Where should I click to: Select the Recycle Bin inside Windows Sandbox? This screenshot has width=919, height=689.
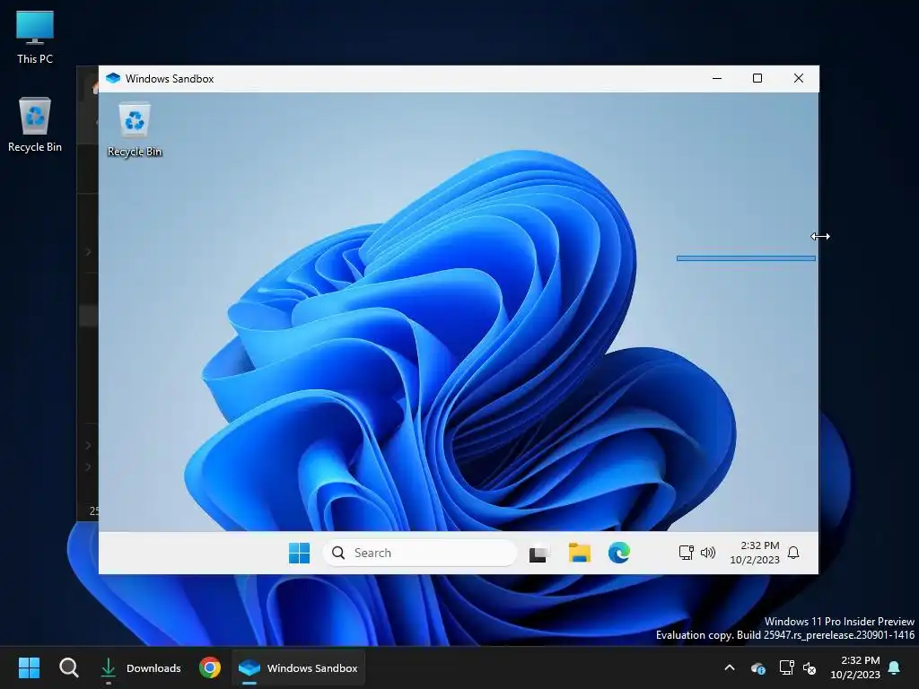pos(135,129)
